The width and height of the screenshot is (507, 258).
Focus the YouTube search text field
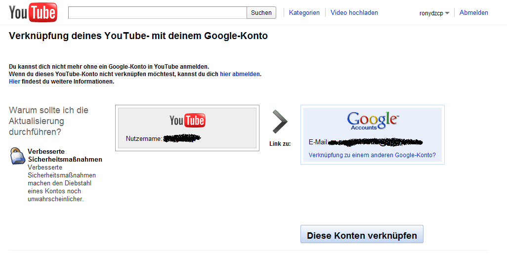coord(158,13)
